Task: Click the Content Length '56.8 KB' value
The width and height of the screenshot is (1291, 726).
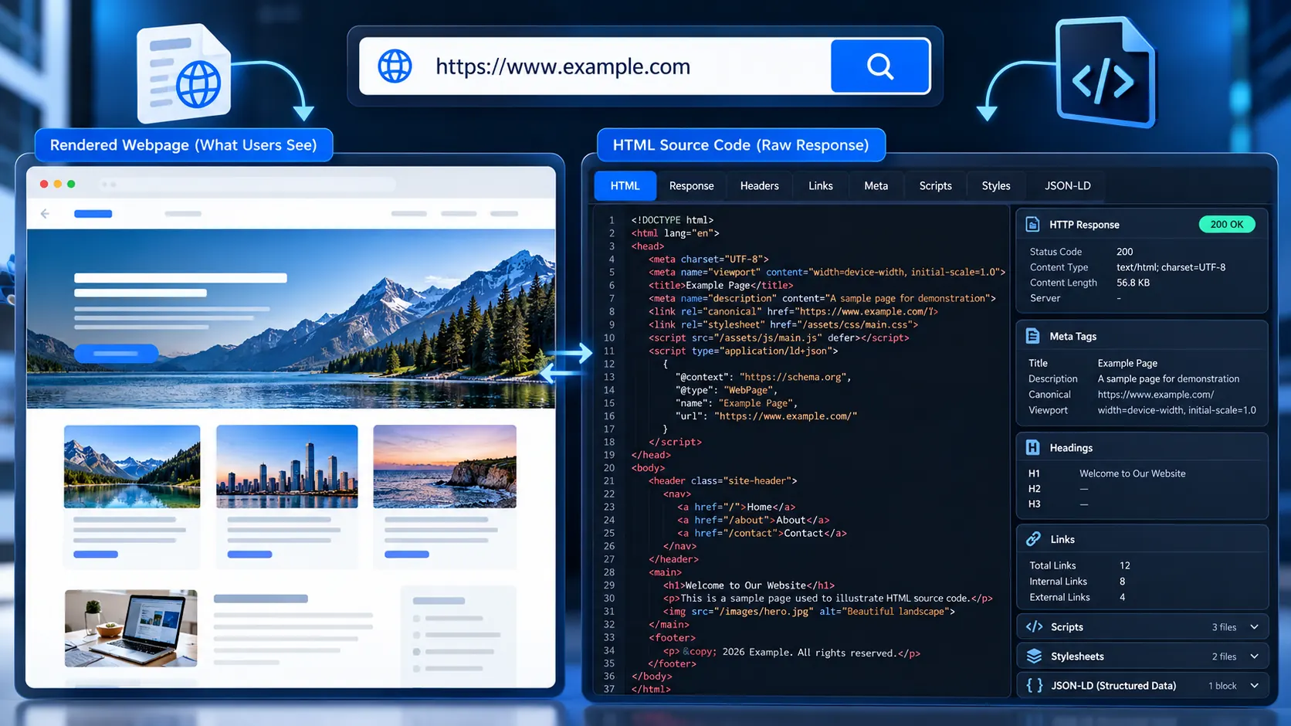Action: click(1133, 283)
